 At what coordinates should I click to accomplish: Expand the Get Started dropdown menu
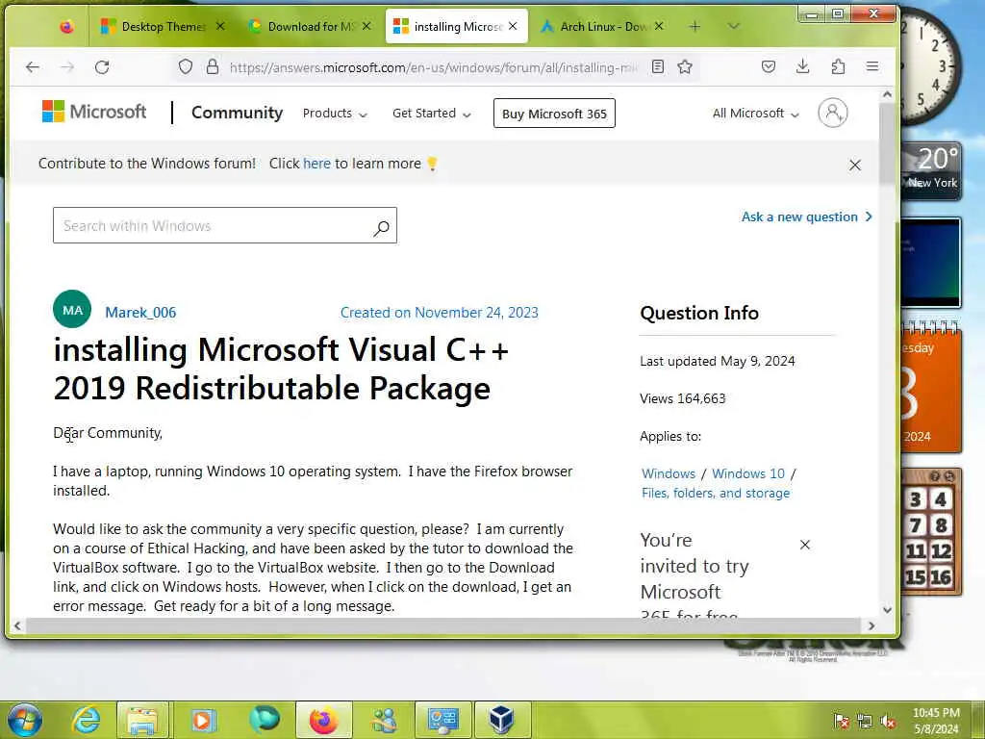tap(432, 114)
